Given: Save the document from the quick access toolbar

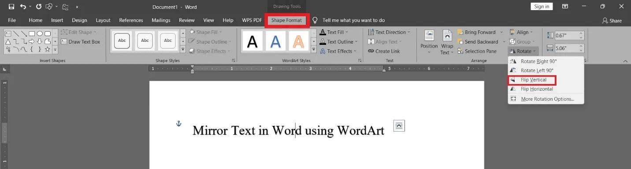Looking at the screenshot, I should [11, 7].
